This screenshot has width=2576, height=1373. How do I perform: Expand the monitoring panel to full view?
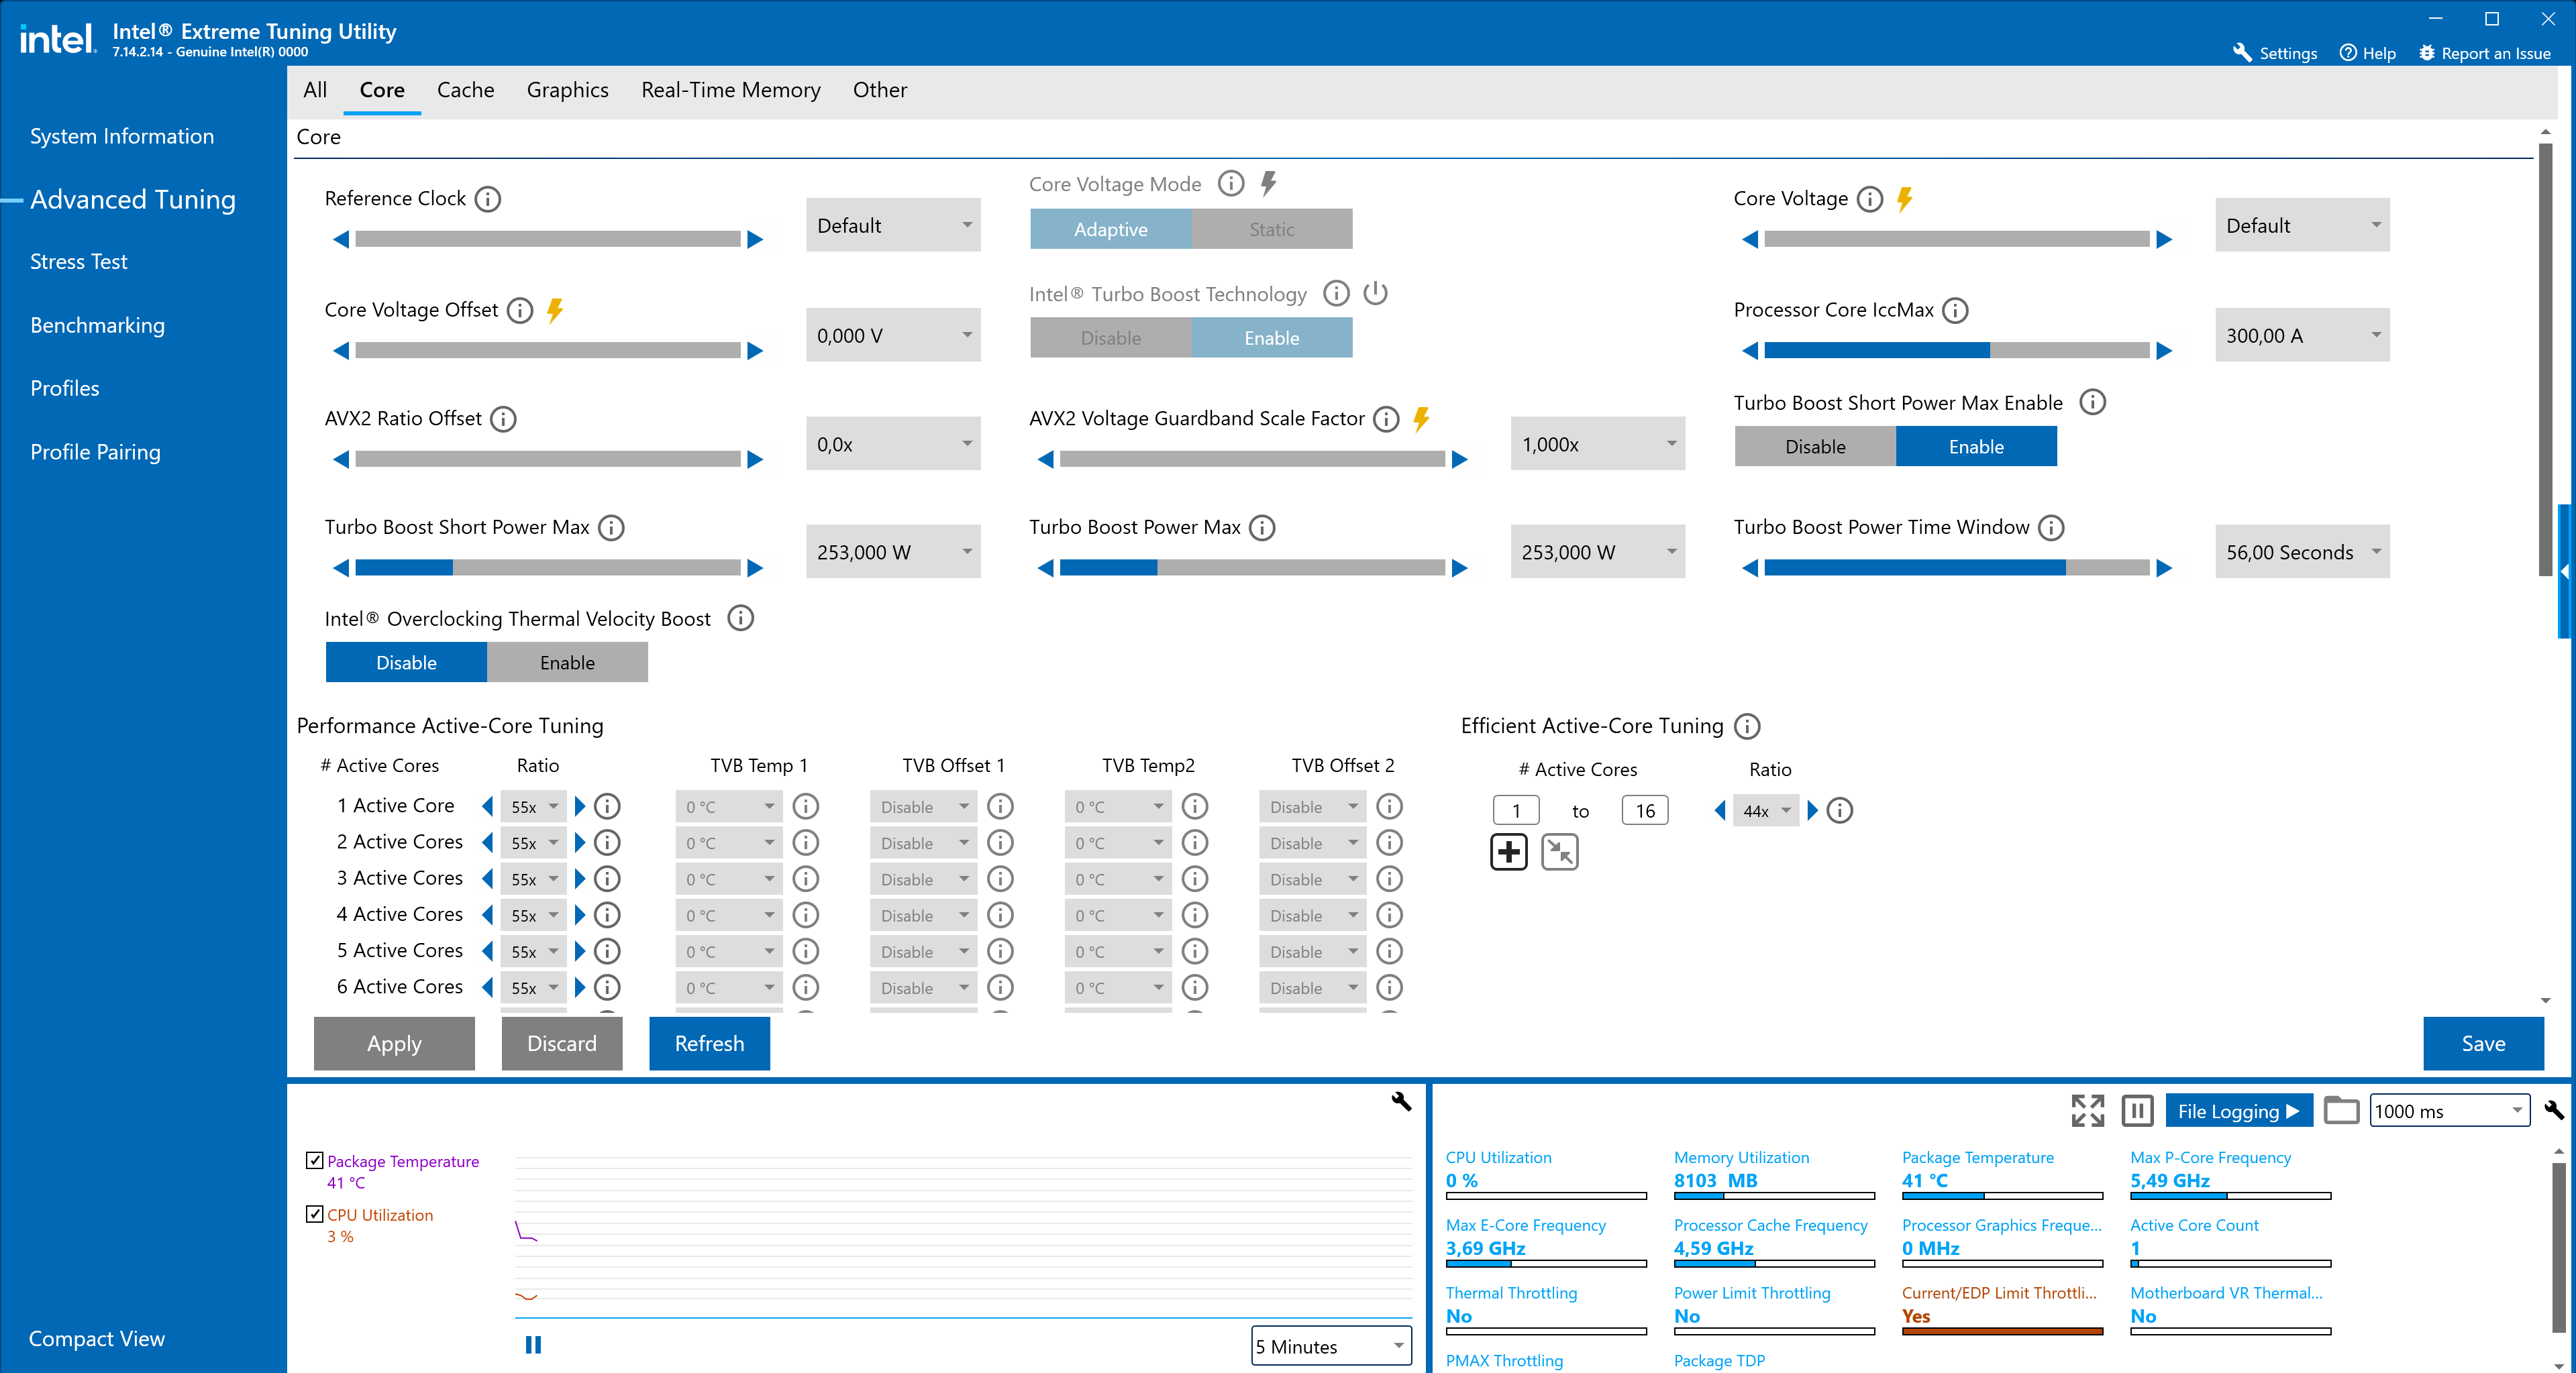(x=2087, y=1110)
